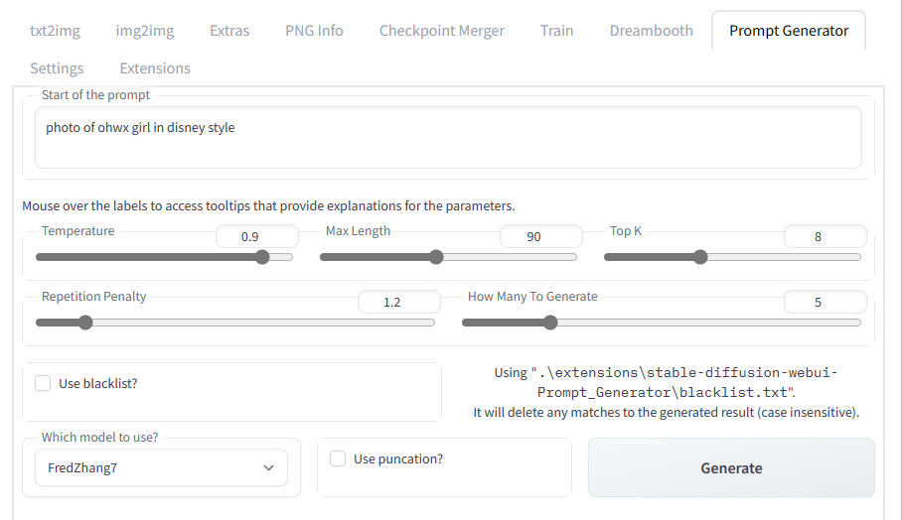Click the Generate button
Screen dimensions: 902x520
(x=731, y=467)
